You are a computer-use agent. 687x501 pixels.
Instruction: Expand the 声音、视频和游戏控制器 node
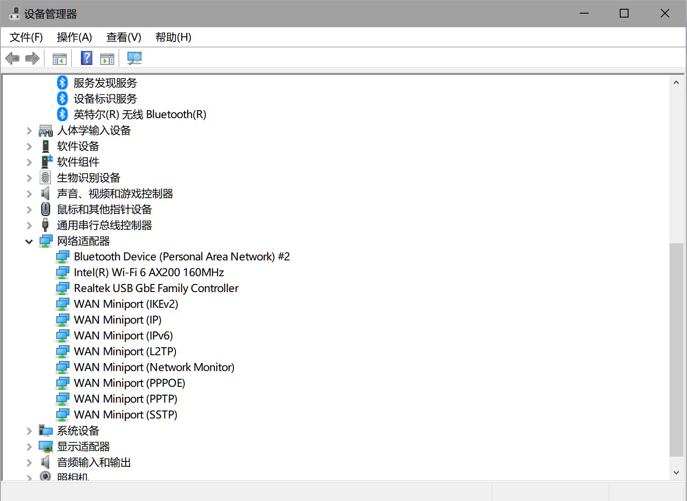[x=29, y=194]
